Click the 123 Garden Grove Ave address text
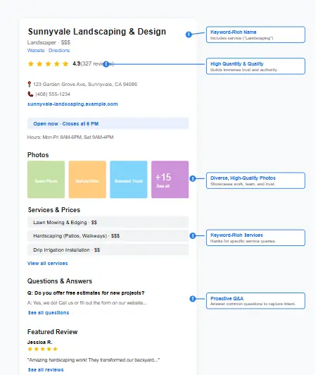Viewport: 316px width, 375px height. point(85,84)
